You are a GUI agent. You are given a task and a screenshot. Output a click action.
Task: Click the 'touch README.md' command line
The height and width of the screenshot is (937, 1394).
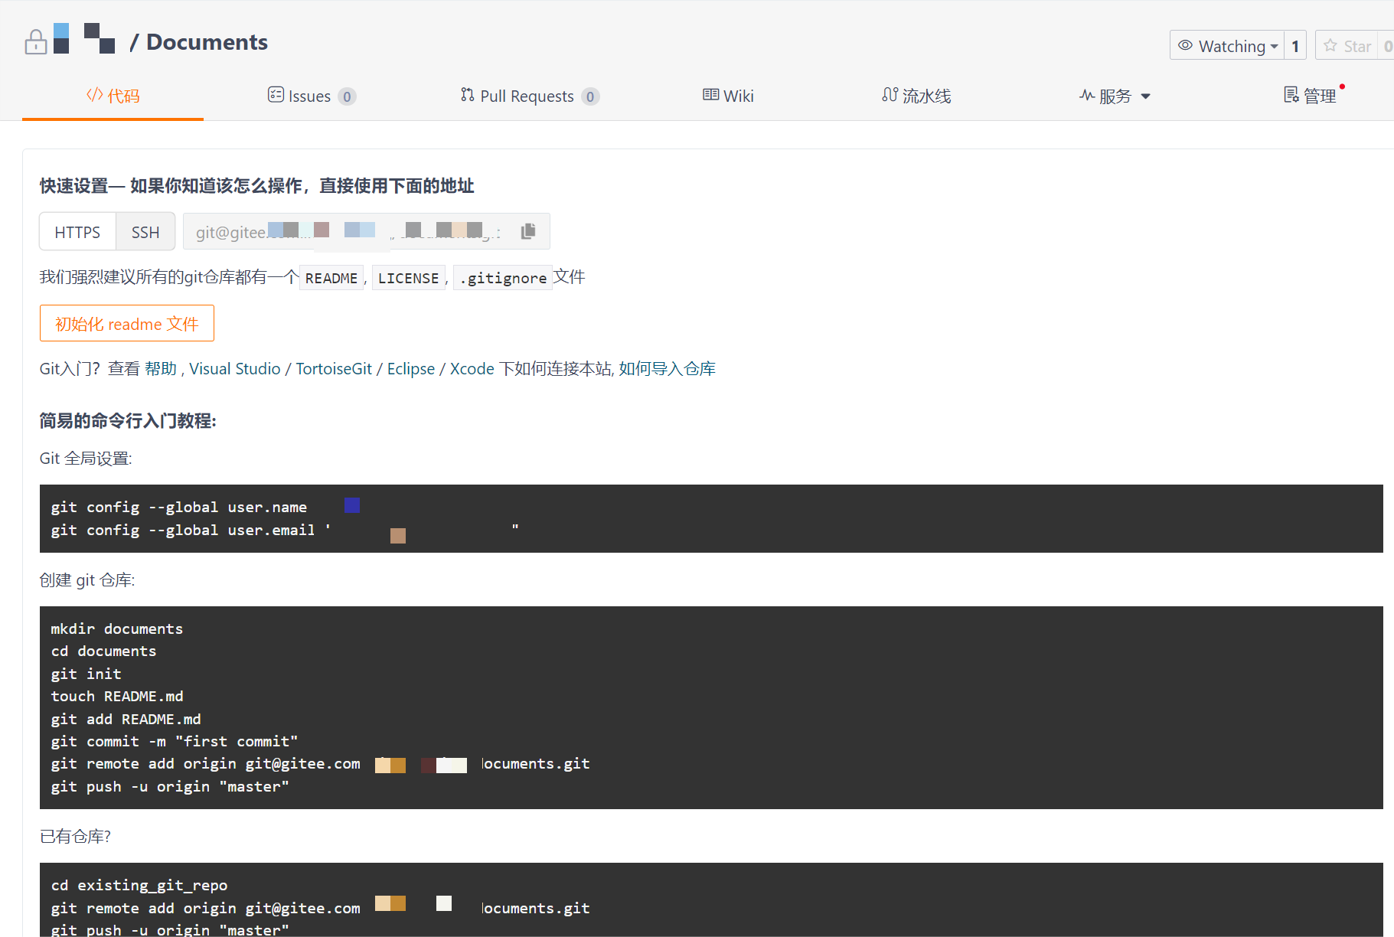point(117,696)
